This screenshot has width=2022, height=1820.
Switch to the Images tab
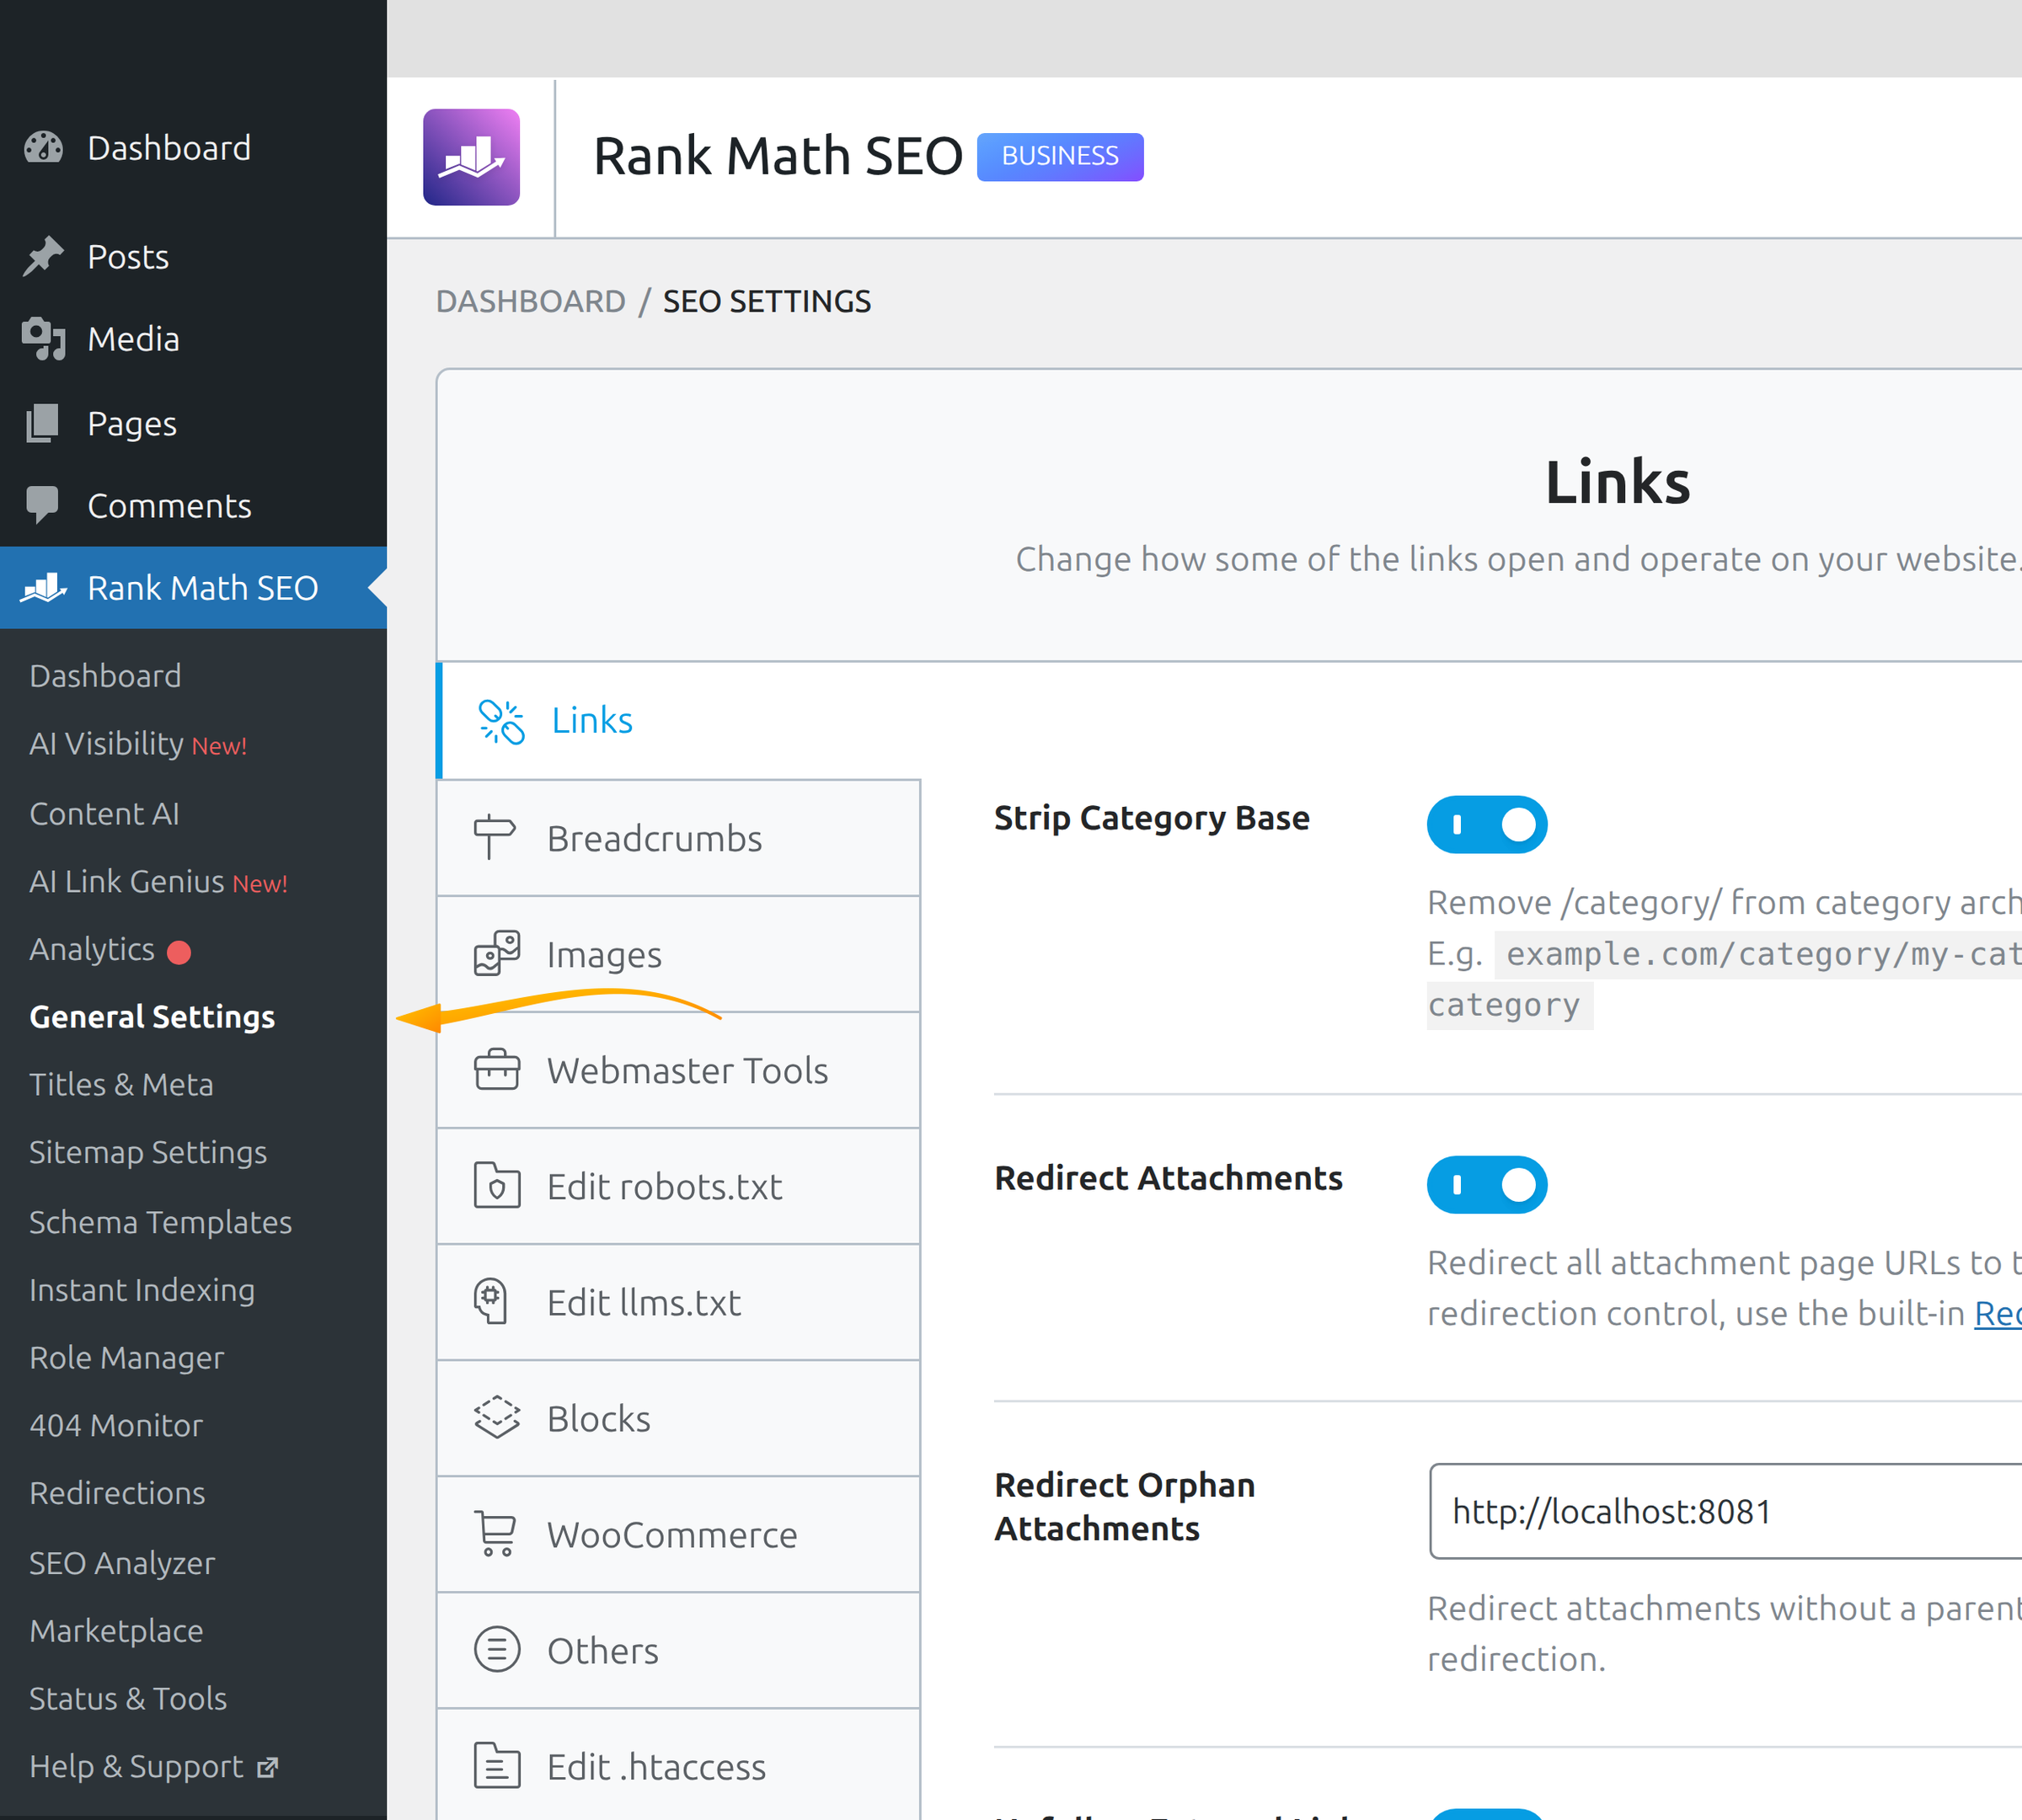coord(679,954)
